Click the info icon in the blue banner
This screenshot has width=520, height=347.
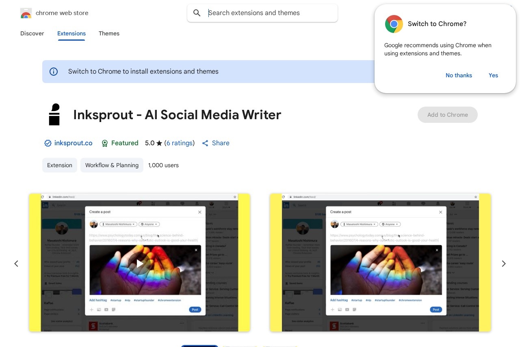[54, 72]
